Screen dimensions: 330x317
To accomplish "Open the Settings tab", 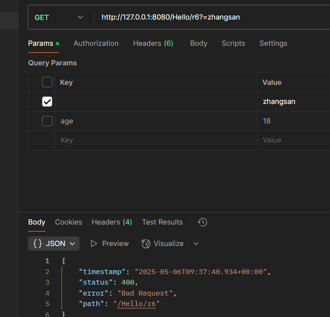I will [x=273, y=43].
